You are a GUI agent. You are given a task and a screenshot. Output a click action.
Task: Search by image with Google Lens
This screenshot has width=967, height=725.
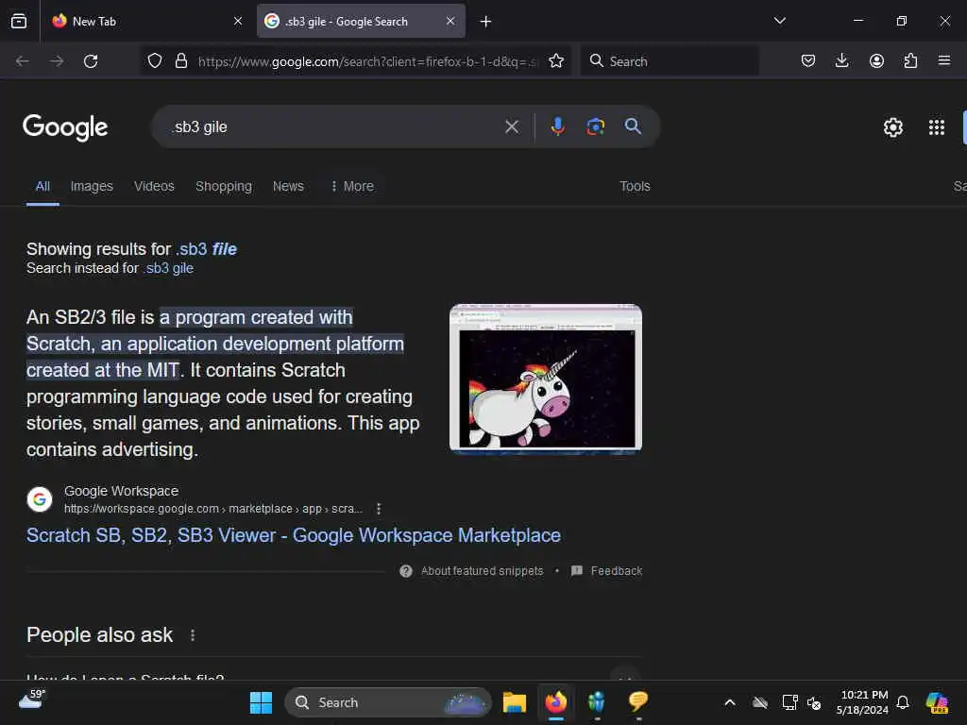(595, 127)
